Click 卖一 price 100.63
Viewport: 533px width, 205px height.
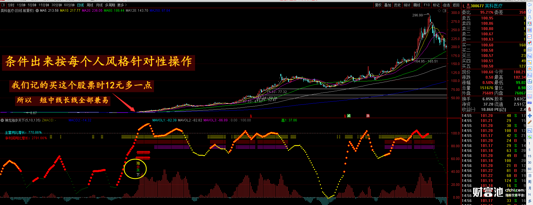(x=487, y=39)
